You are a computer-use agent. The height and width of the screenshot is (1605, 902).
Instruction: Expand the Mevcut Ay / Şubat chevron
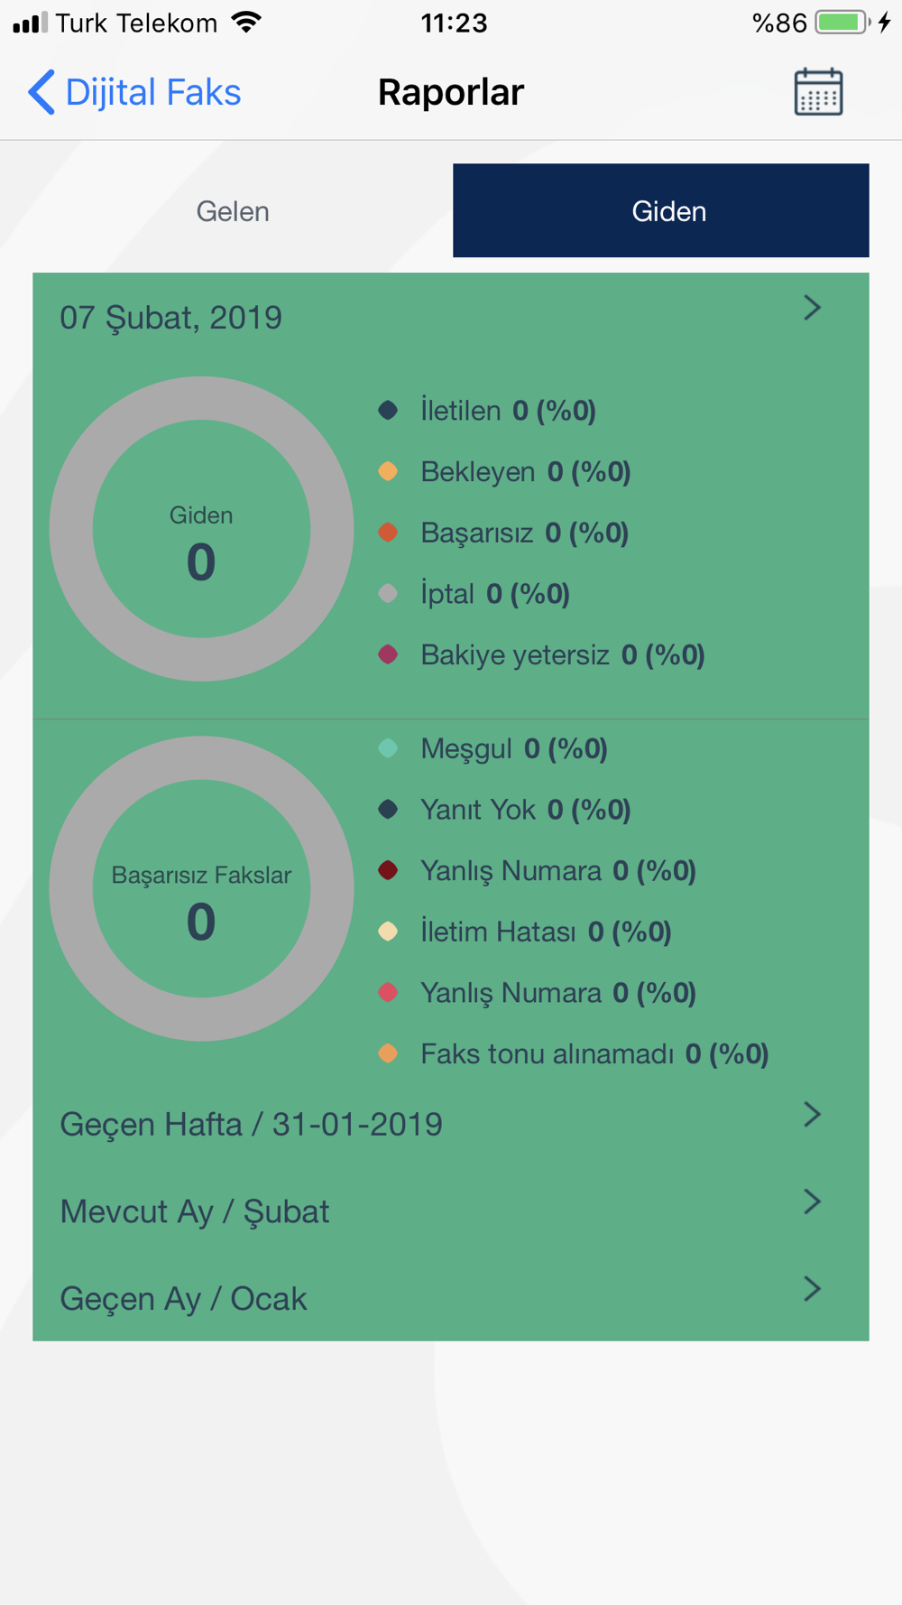point(812,1201)
